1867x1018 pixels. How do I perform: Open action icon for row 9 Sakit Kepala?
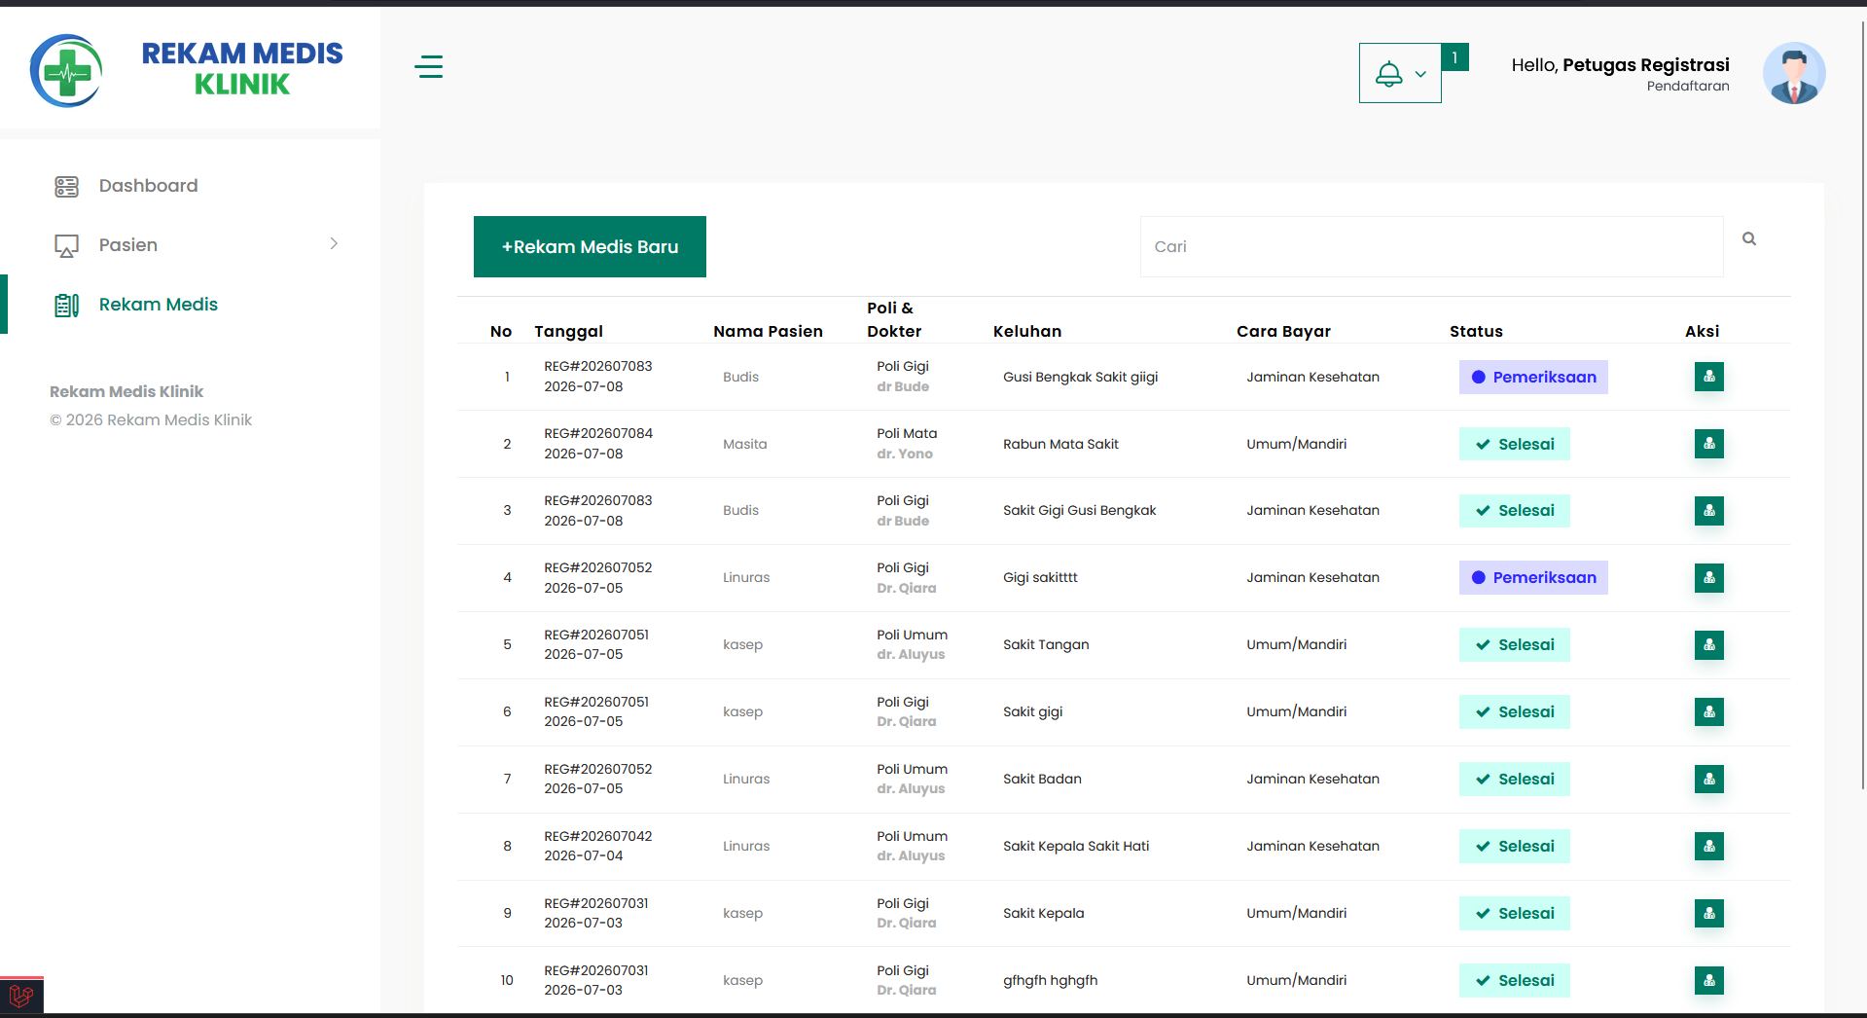[x=1708, y=913]
